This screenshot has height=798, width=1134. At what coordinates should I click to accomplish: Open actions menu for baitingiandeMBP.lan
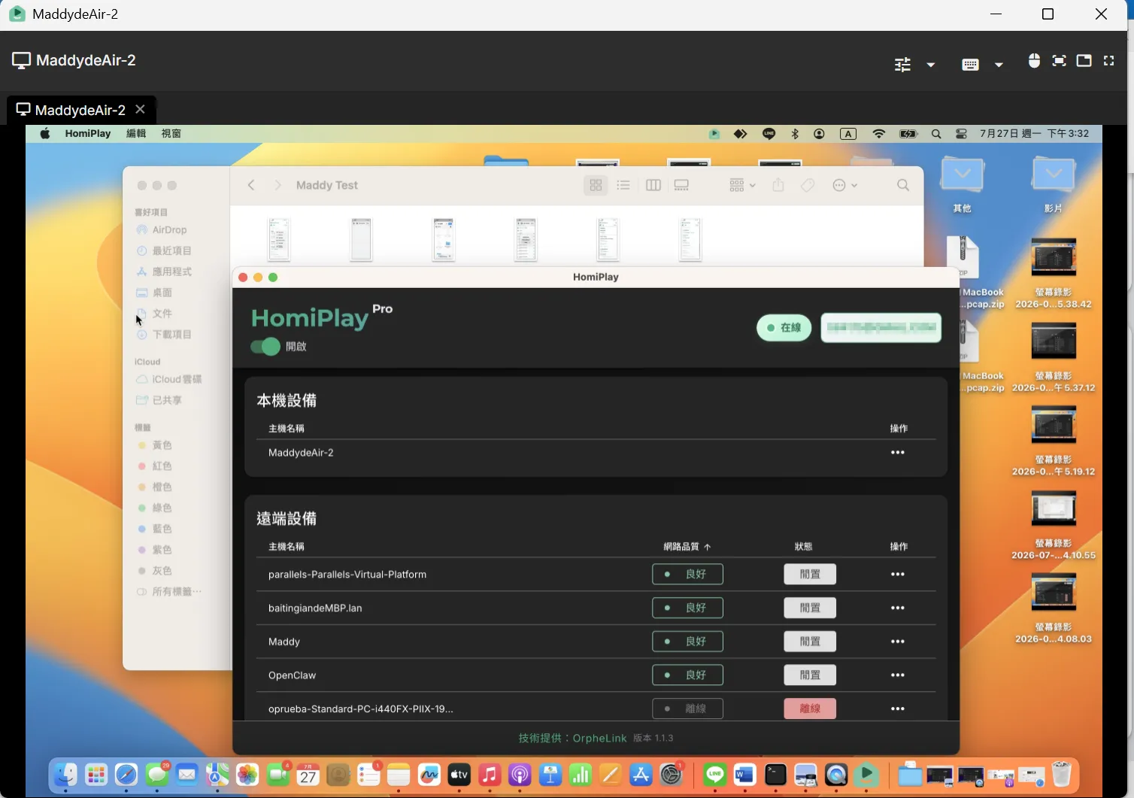pyautogui.click(x=898, y=608)
